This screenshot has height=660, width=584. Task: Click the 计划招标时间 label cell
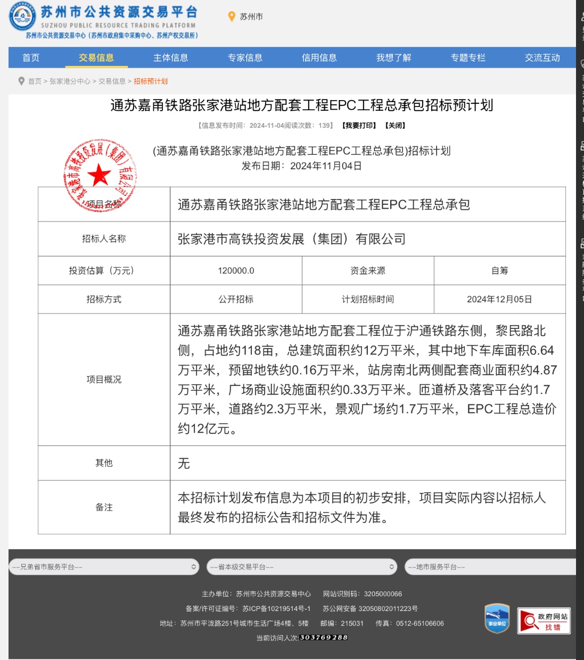(x=368, y=299)
